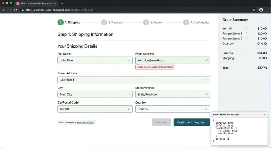Open the React Hook Form link
Viewport: 271px width, 148px height.
pyautogui.click(x=85, y=122)
